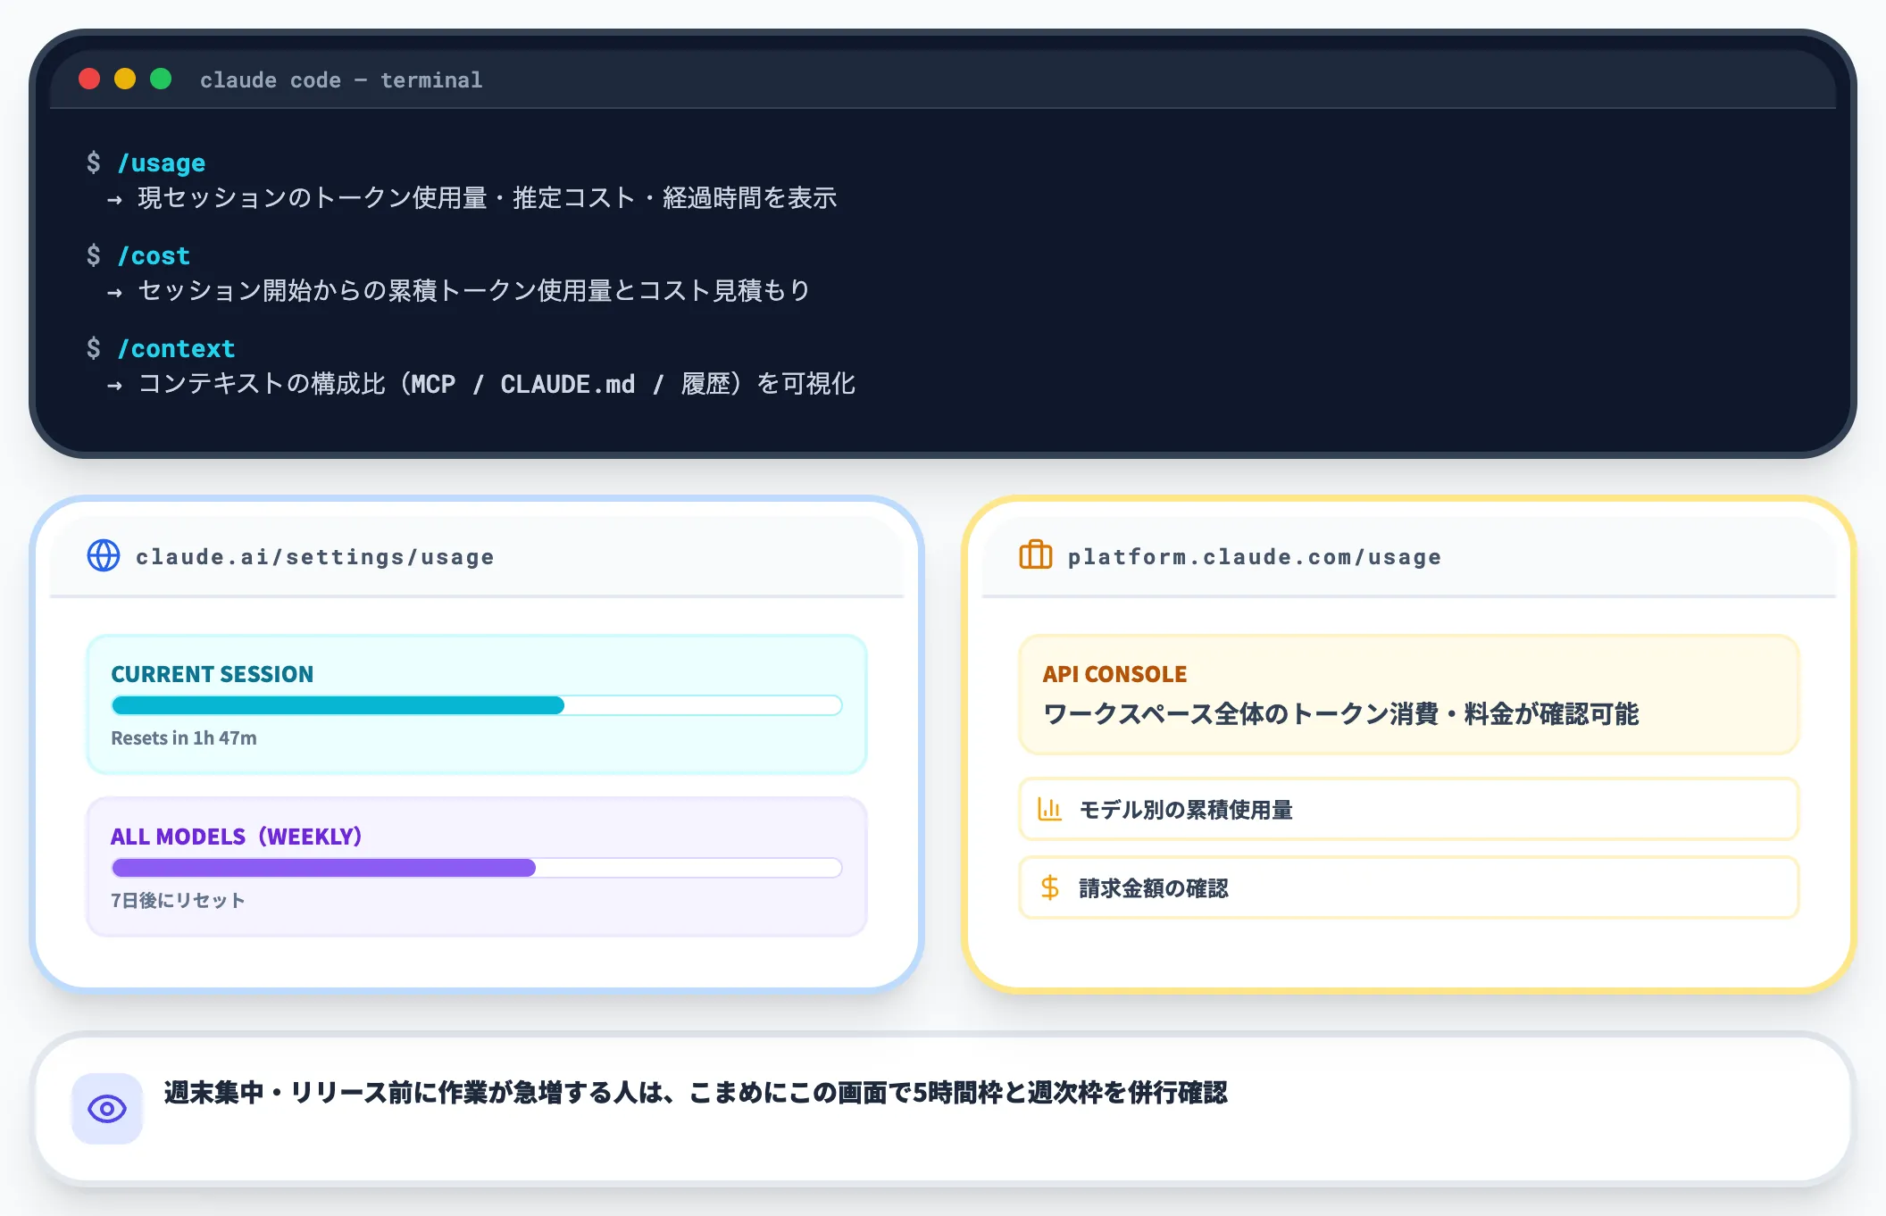The height and width of the screenshot is (1216, 1886).
Task: Click the bar chart icon in モデル別 row
Action: coord(1050,810)
